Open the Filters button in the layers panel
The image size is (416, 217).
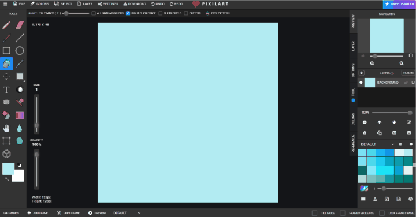pos(408,73)
